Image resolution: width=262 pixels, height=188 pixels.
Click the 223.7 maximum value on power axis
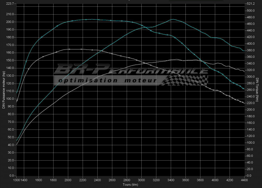(9, 4)
